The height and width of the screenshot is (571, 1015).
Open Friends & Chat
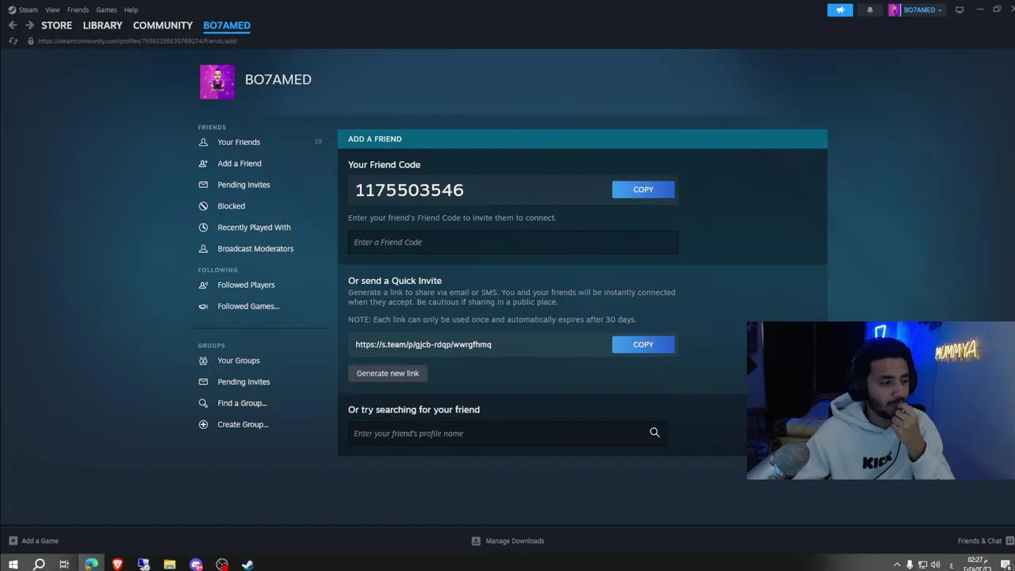point(984,541)
